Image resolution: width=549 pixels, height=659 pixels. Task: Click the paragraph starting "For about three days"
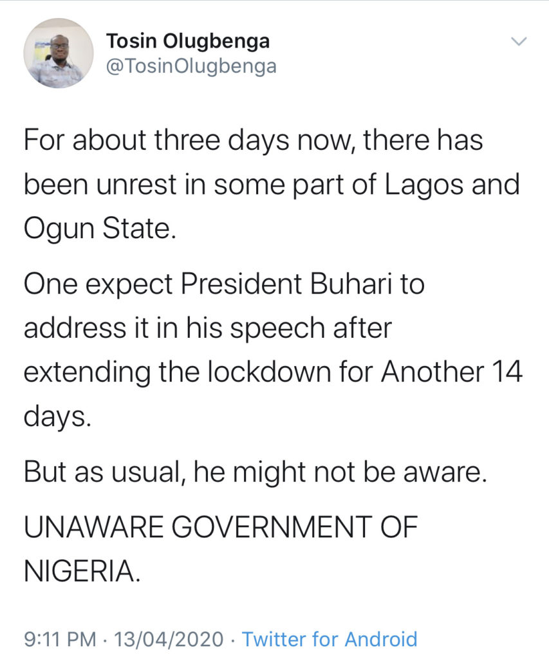(x=254, y=184)
